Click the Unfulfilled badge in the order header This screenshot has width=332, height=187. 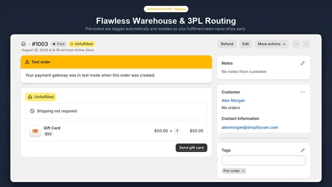(x=81, y=44)
